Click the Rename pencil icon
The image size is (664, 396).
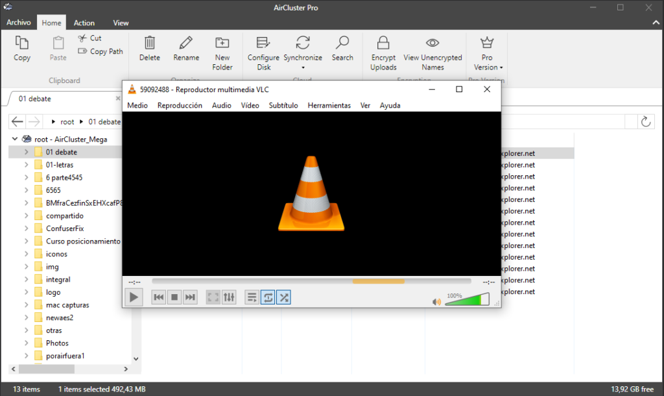186,43
